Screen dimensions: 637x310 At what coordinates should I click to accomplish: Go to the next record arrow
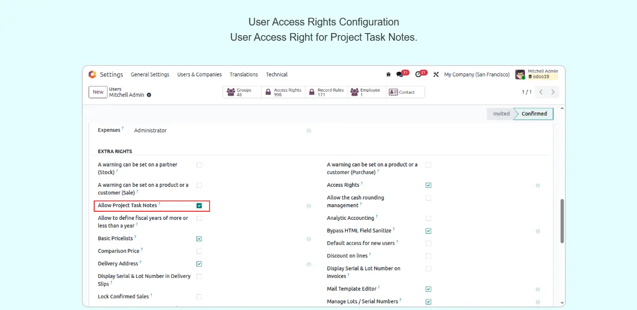(553, 92)
